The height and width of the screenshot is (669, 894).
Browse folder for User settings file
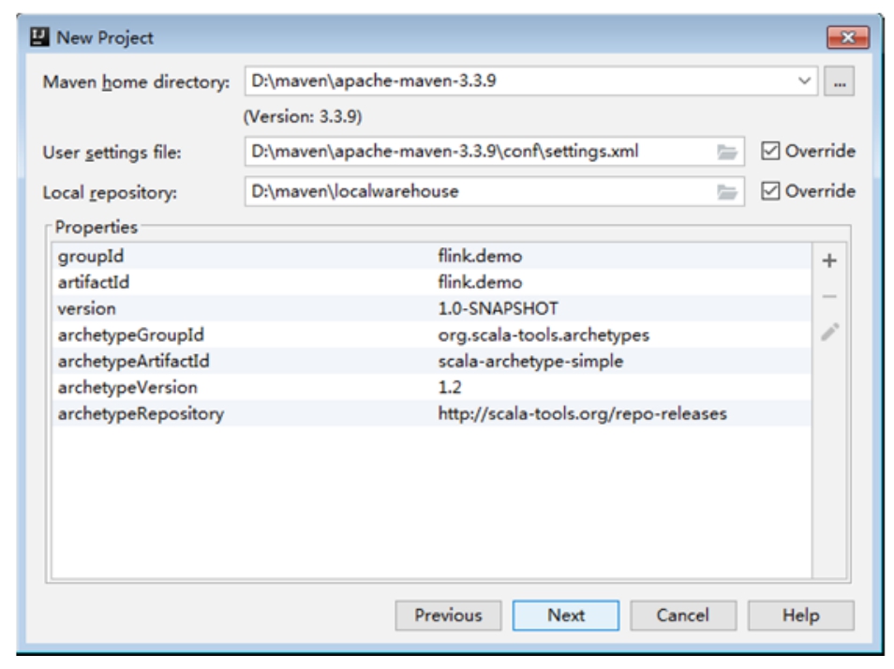click(727, 152)
